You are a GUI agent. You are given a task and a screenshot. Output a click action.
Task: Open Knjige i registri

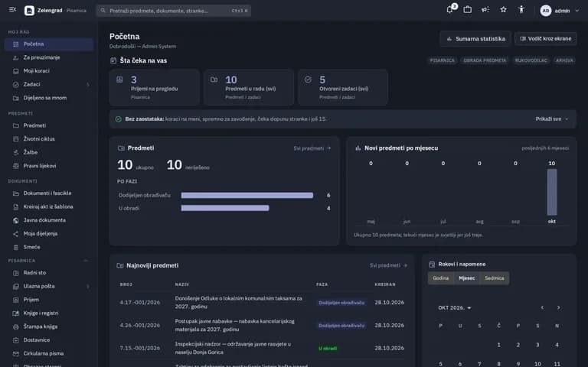point(49,313)
